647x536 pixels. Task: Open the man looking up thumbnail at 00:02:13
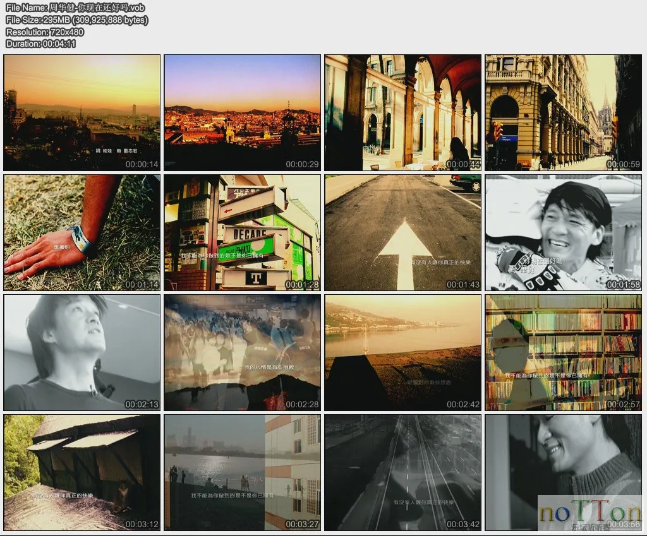click(82, 352)
